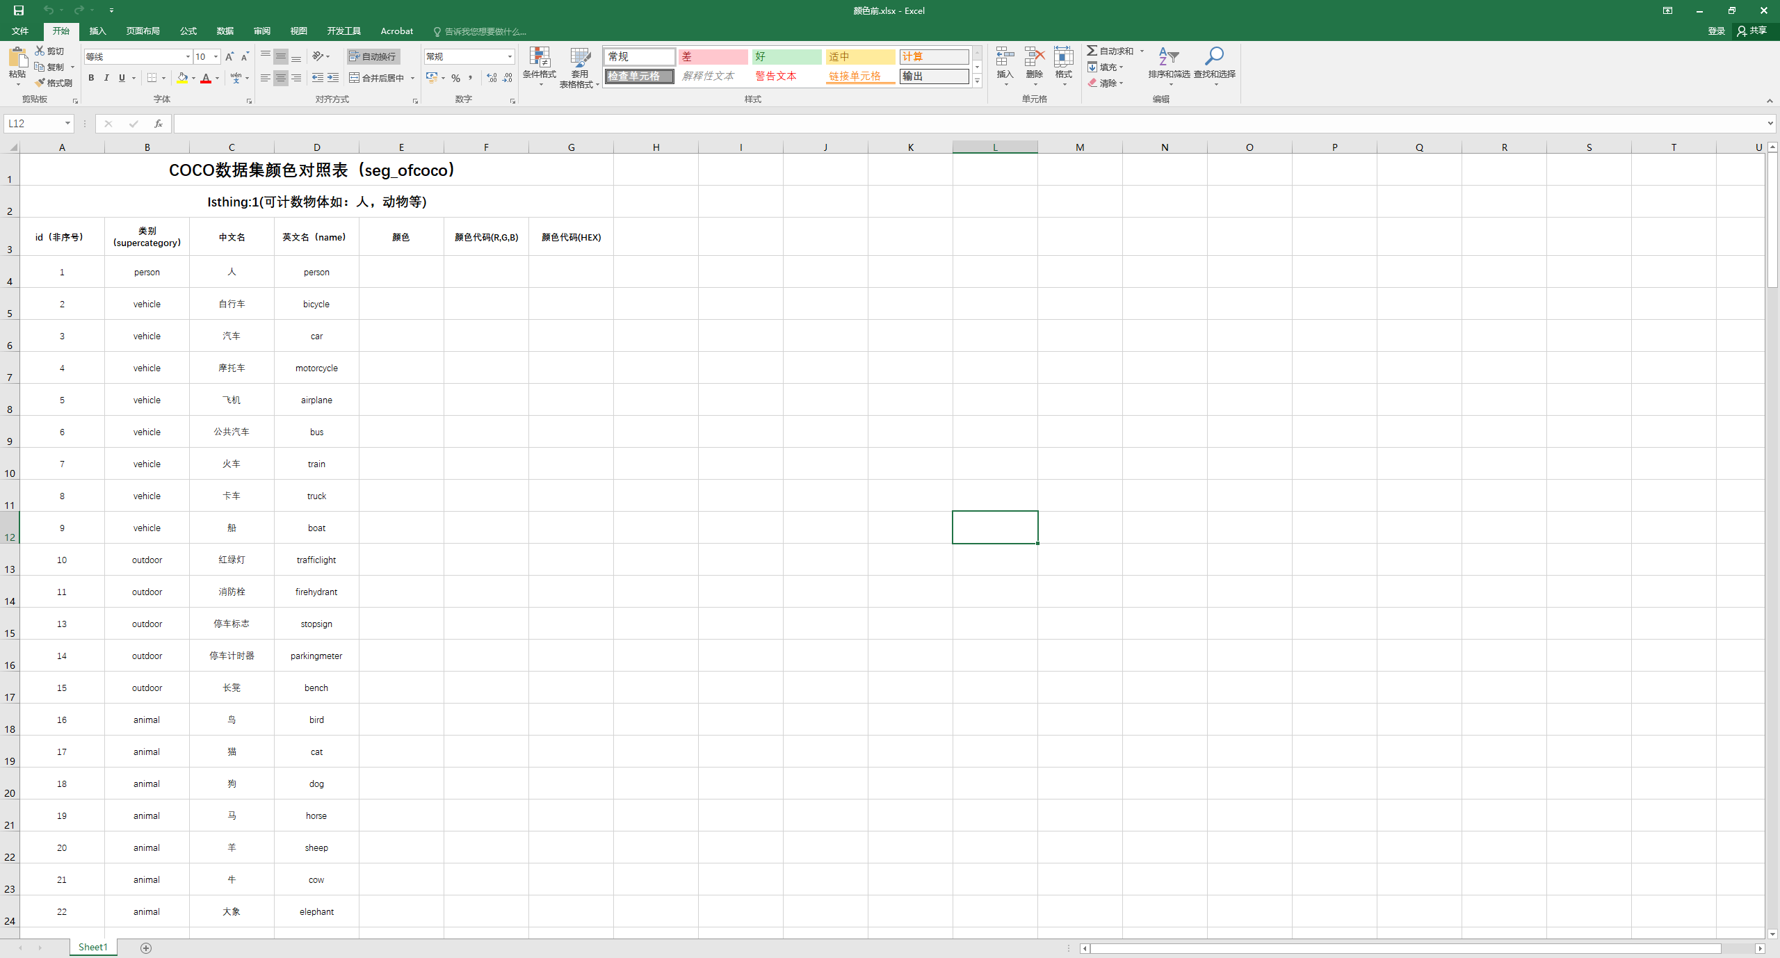This screenshot has height=958, width=1780.
Task: Toggle center horizontal alignment
Action: [x=281, y=78]
